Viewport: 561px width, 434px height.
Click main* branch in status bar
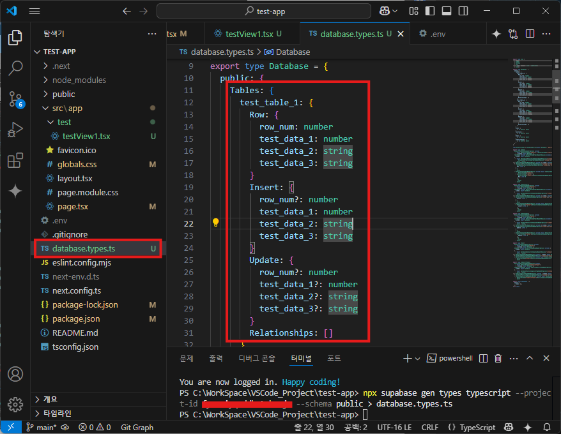pyautogui.click(x=42, y=427)
